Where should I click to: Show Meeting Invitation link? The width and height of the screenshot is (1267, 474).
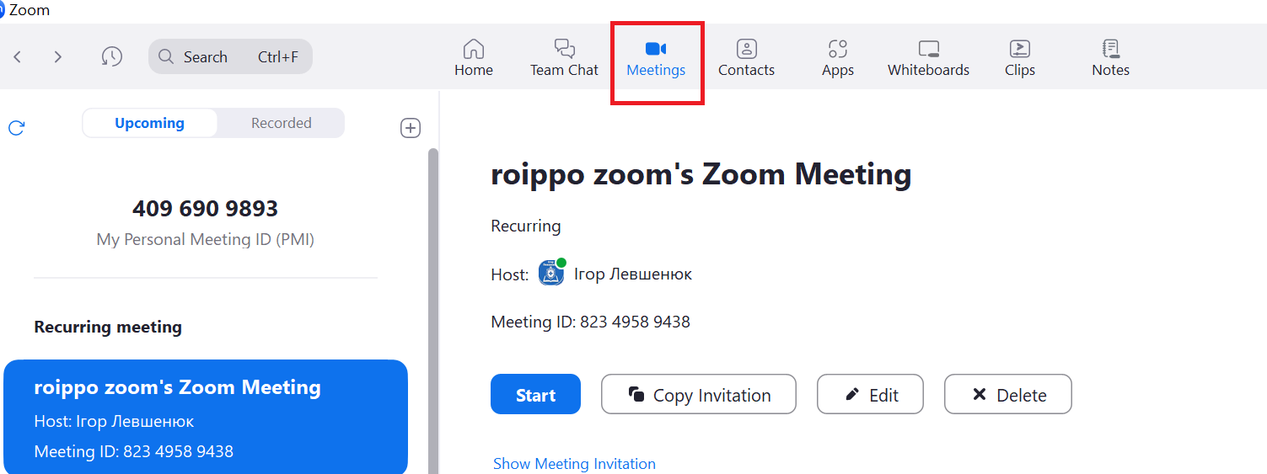pos(574,464)
